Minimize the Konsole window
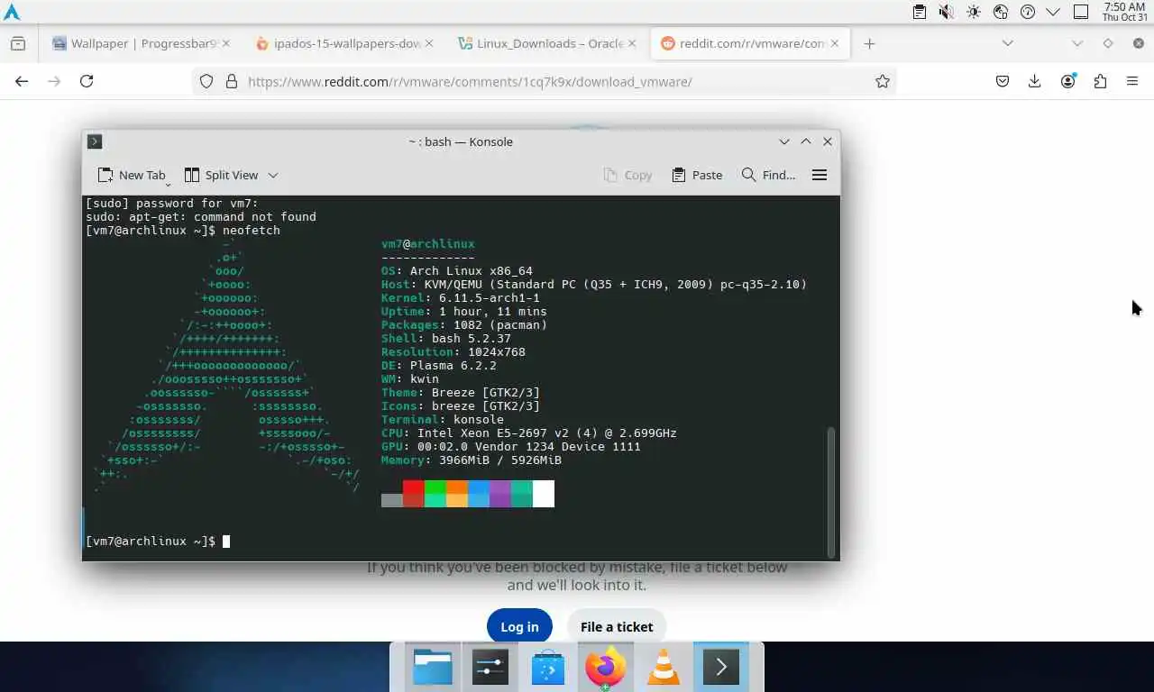The image size is (1154, 692). coord(784,141)
